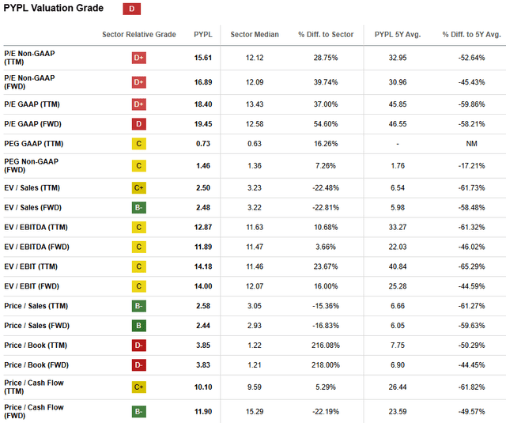Select the B- grade badge for EV / Sales (FWD)
The width and height of the screenshot is (506, 423).
pos(139,208)
